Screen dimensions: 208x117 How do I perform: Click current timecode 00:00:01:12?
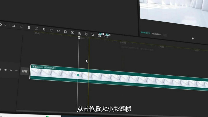click(x=146, y=33)
